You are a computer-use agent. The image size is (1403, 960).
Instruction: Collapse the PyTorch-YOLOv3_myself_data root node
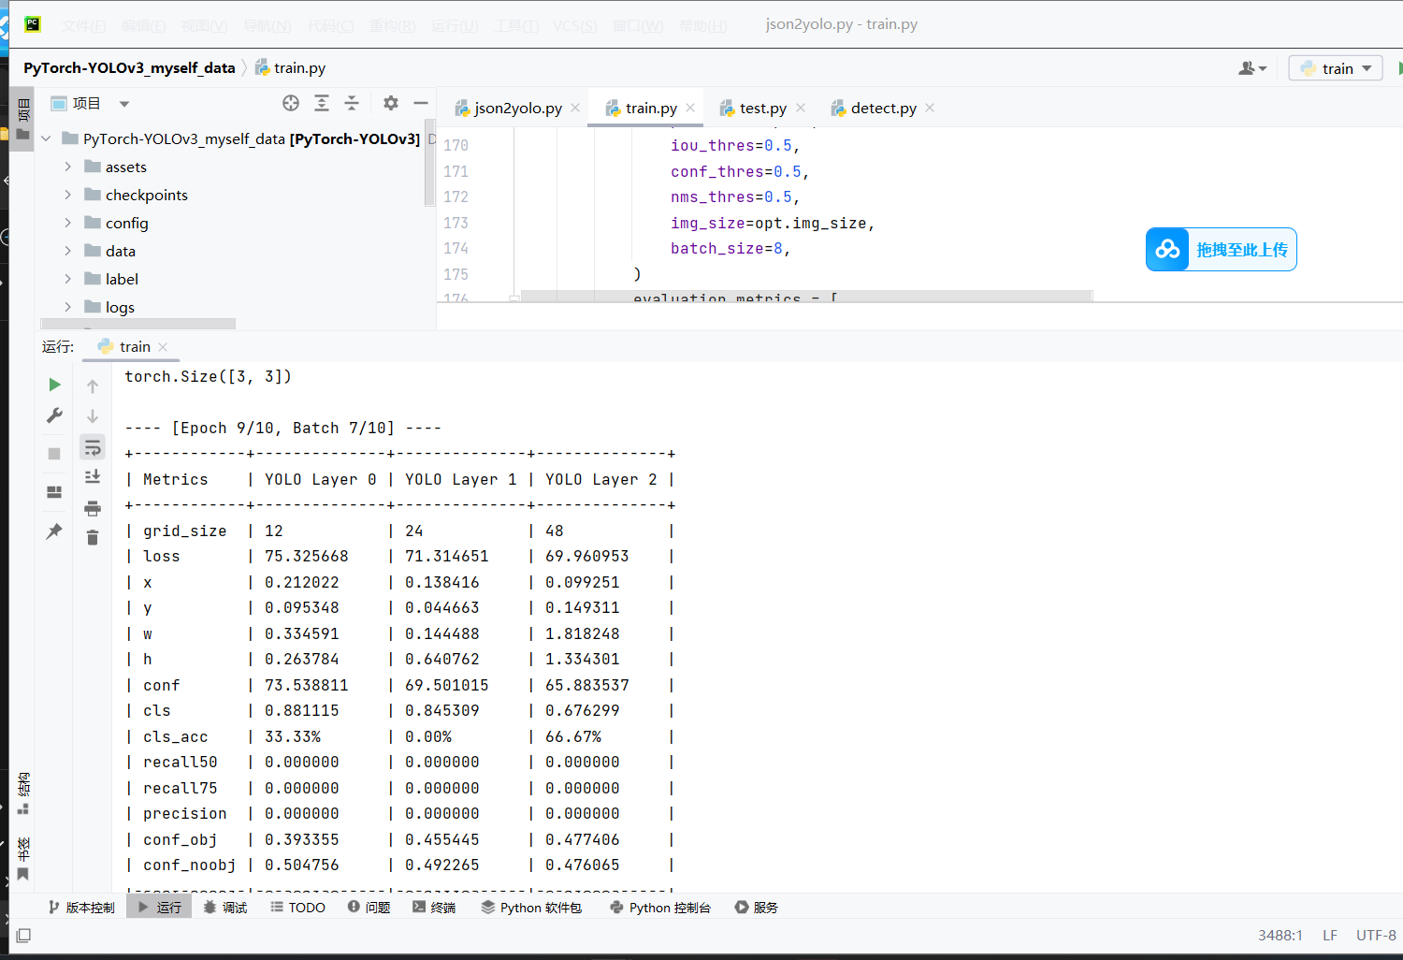pyautogui.click(x=46, y=138)
